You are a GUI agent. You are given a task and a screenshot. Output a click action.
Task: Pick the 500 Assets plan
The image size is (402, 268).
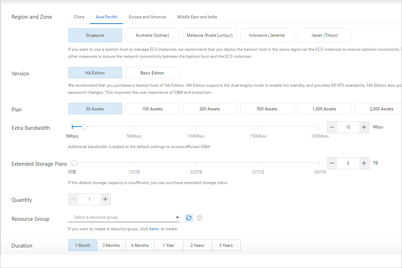(x=267, y=109)
